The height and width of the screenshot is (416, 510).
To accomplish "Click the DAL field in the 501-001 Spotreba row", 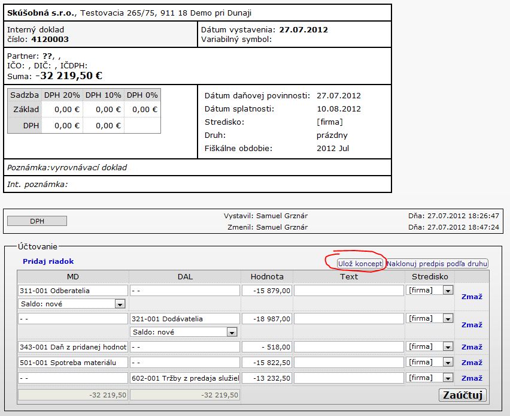I will click(x=185, y=363).
